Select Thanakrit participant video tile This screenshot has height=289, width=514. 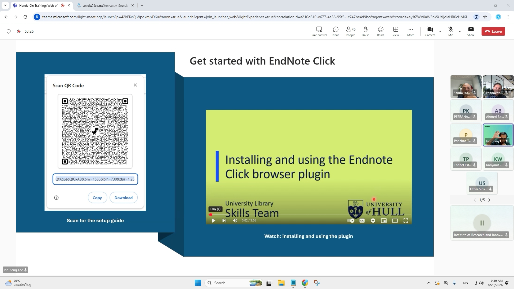(x=498, y=87)
